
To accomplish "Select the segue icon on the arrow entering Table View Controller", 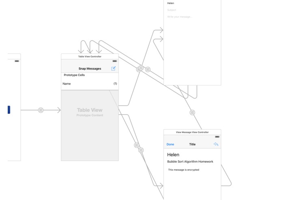I will point(41,110).
